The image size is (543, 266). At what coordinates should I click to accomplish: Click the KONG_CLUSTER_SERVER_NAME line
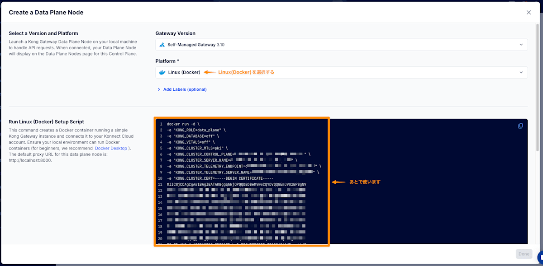click(x=232, y=160)
